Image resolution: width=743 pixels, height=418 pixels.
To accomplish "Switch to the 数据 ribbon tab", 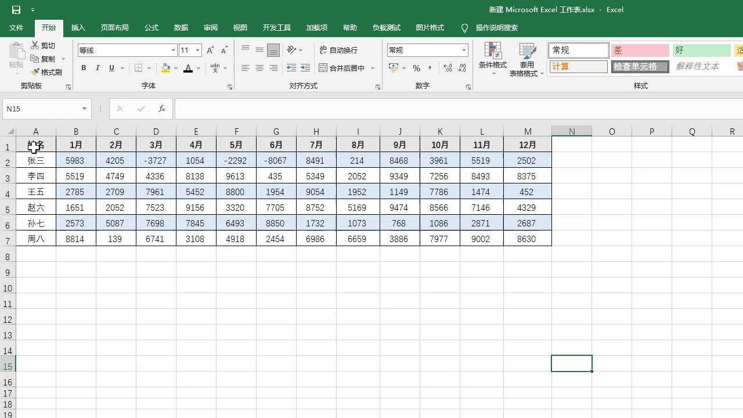I will pyautogui.click(x=181, y=27).
